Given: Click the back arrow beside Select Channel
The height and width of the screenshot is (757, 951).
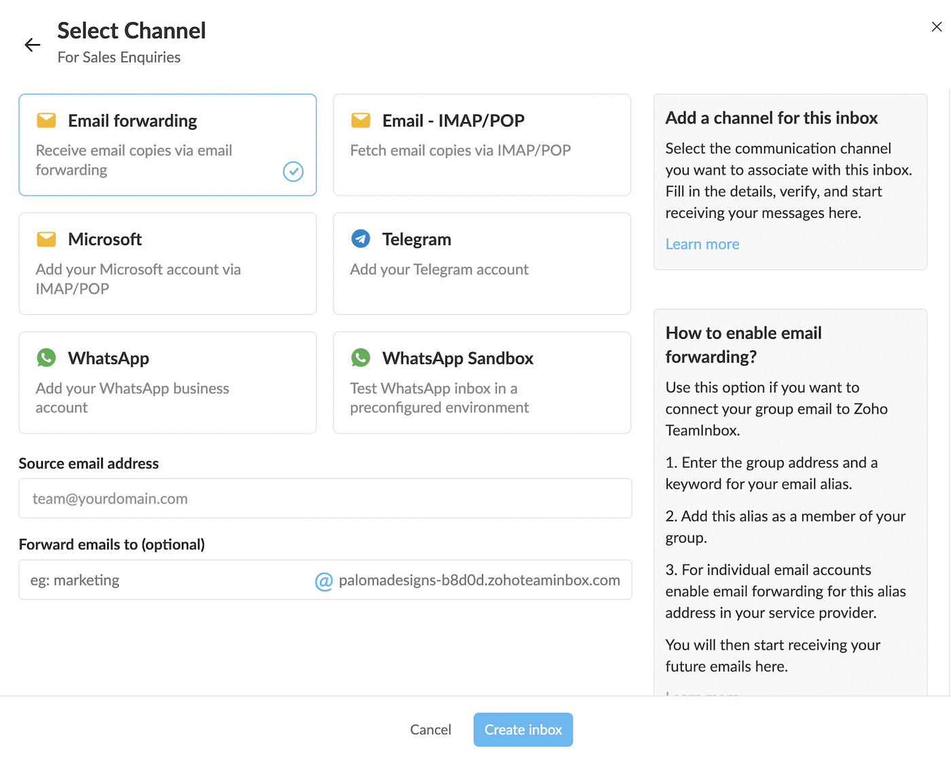Looking at the screenshot, I should [32, 44].
